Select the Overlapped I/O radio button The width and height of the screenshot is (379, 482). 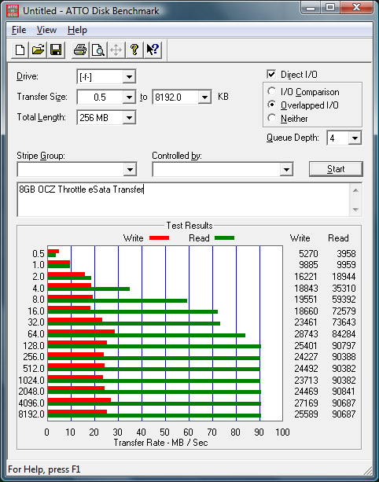[x=271, y=105]
